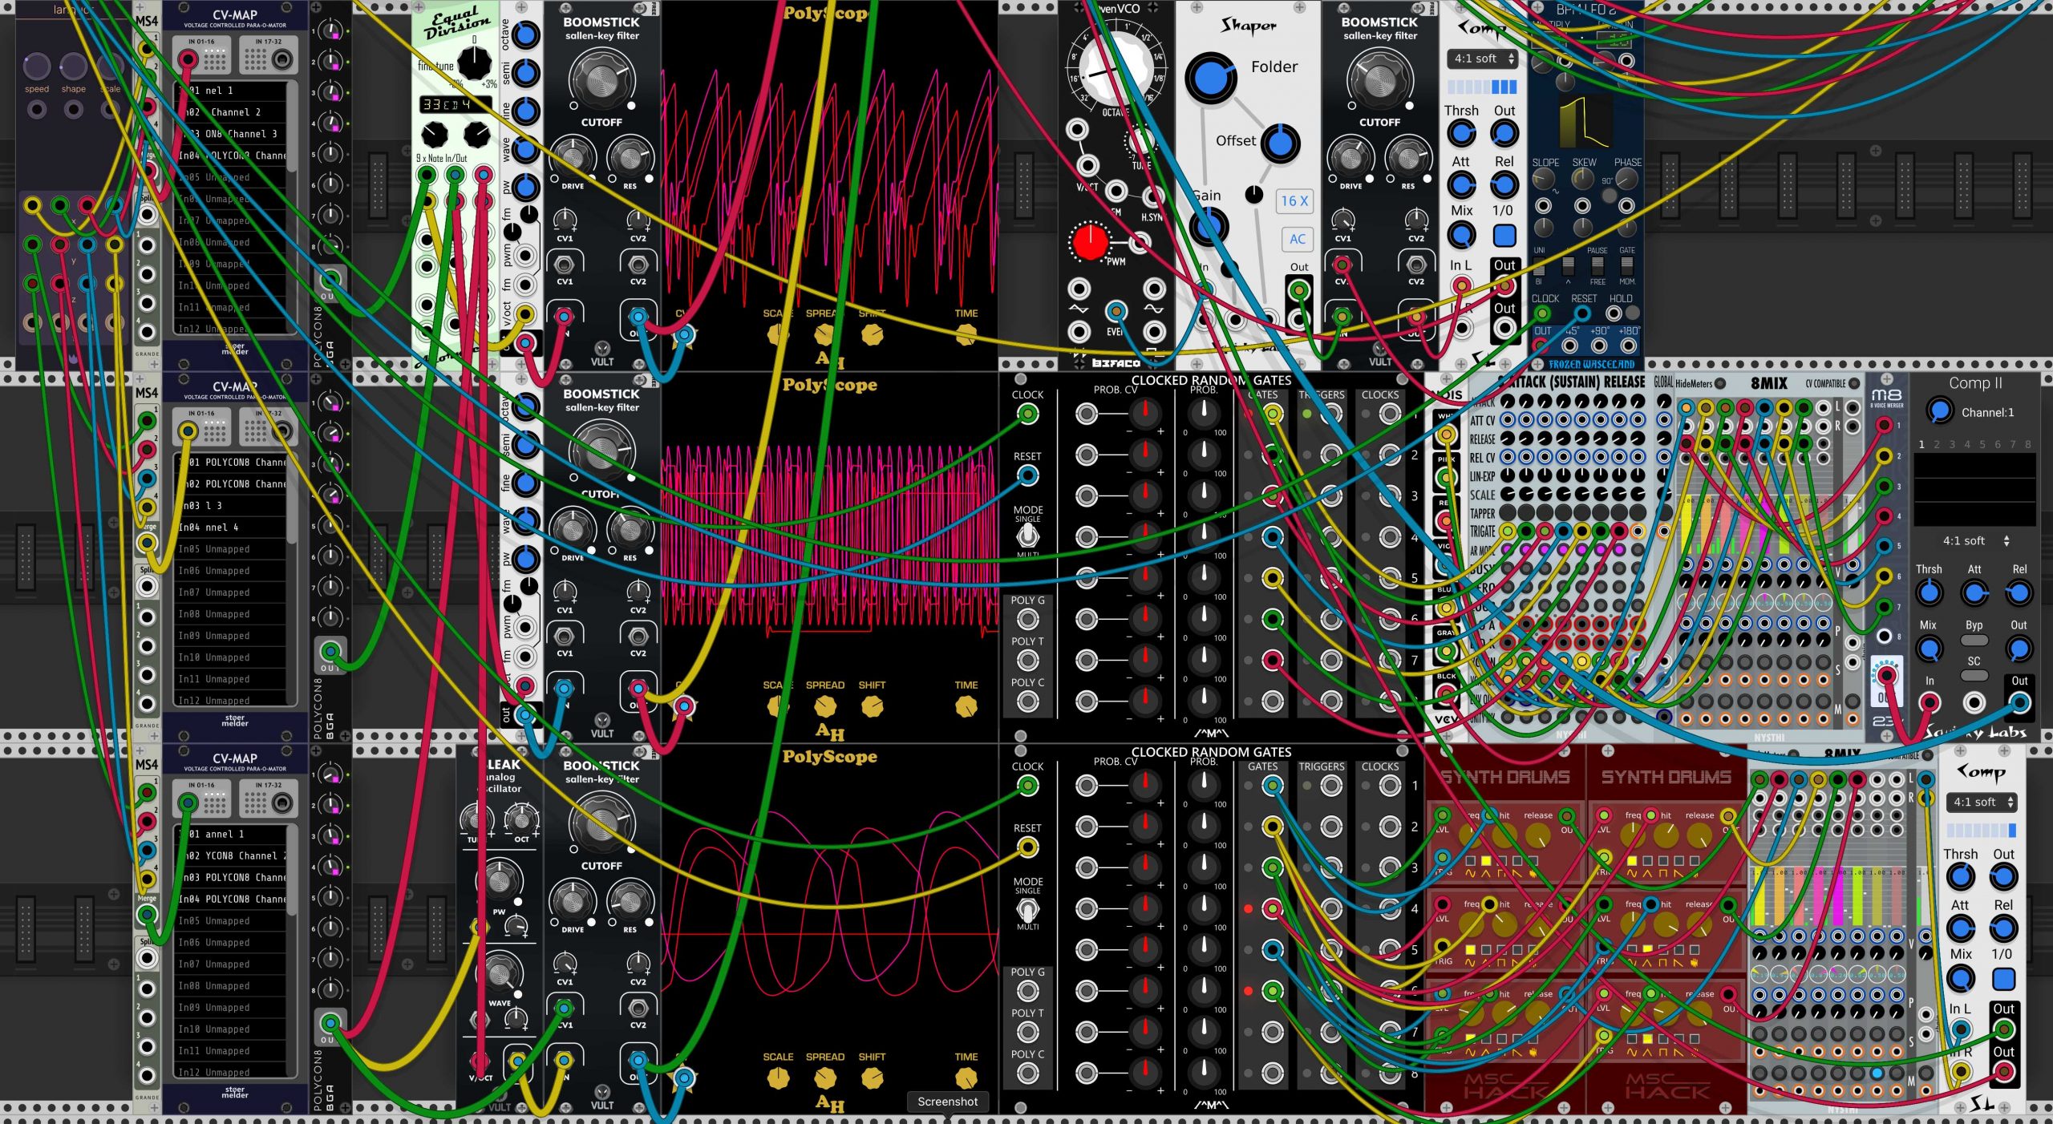Click the PHASE knob on BPM LFO 2
The height and width of the screenshot is (1124, 2053).
(x=1626, y=180)
